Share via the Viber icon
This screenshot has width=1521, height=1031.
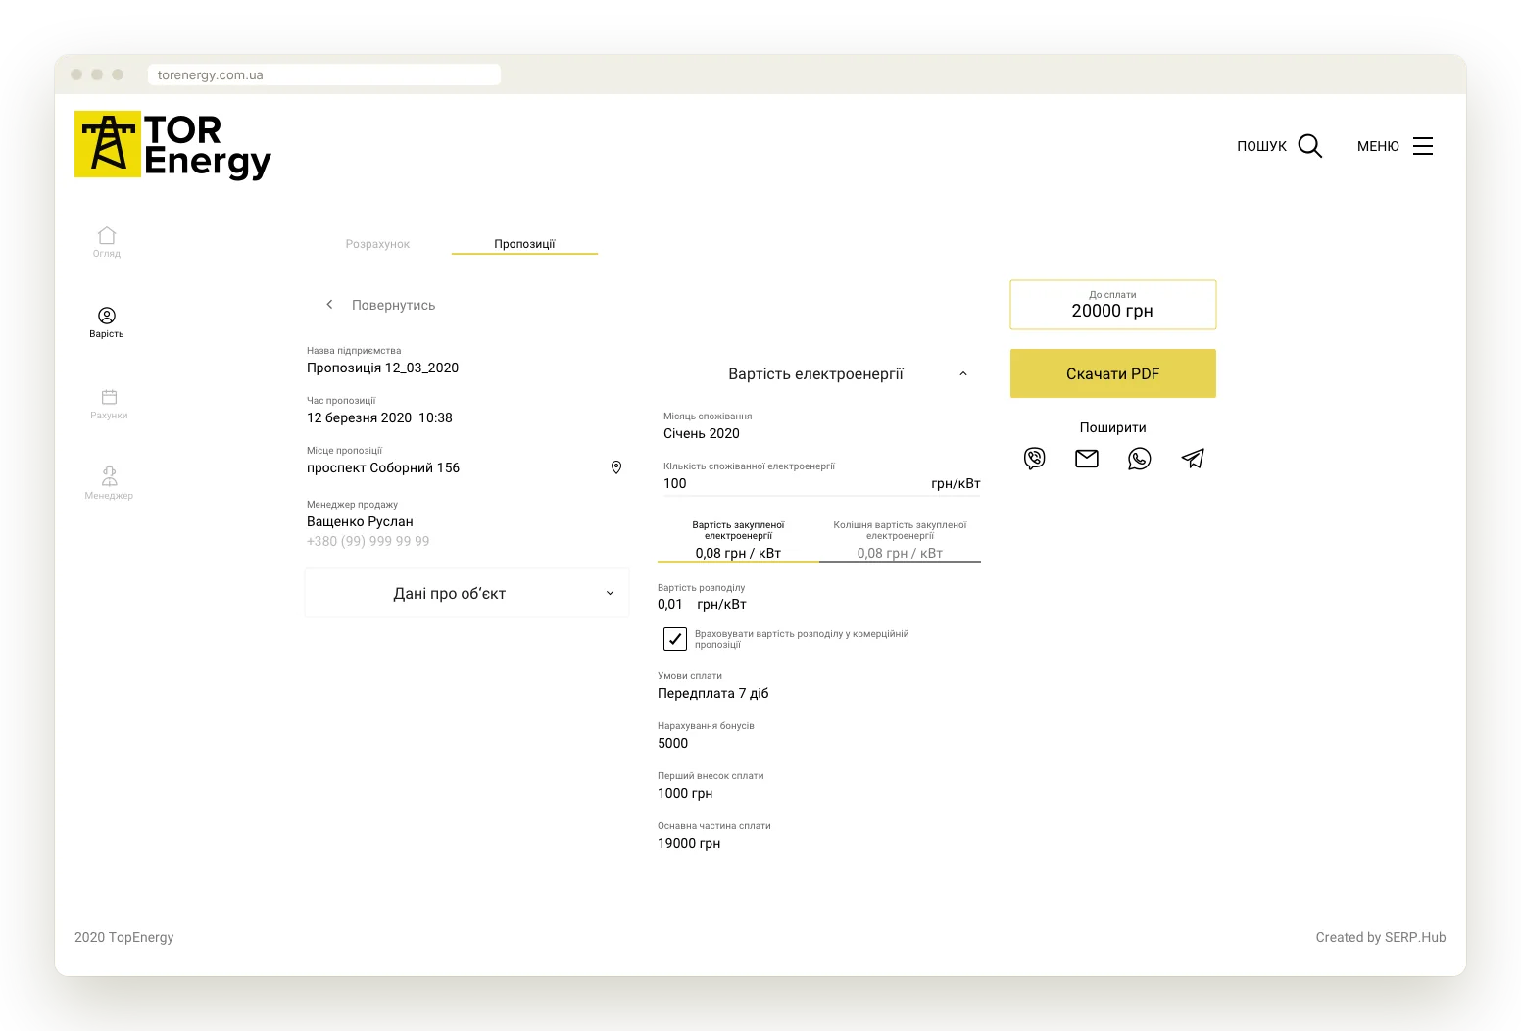tap(1035, 459)
